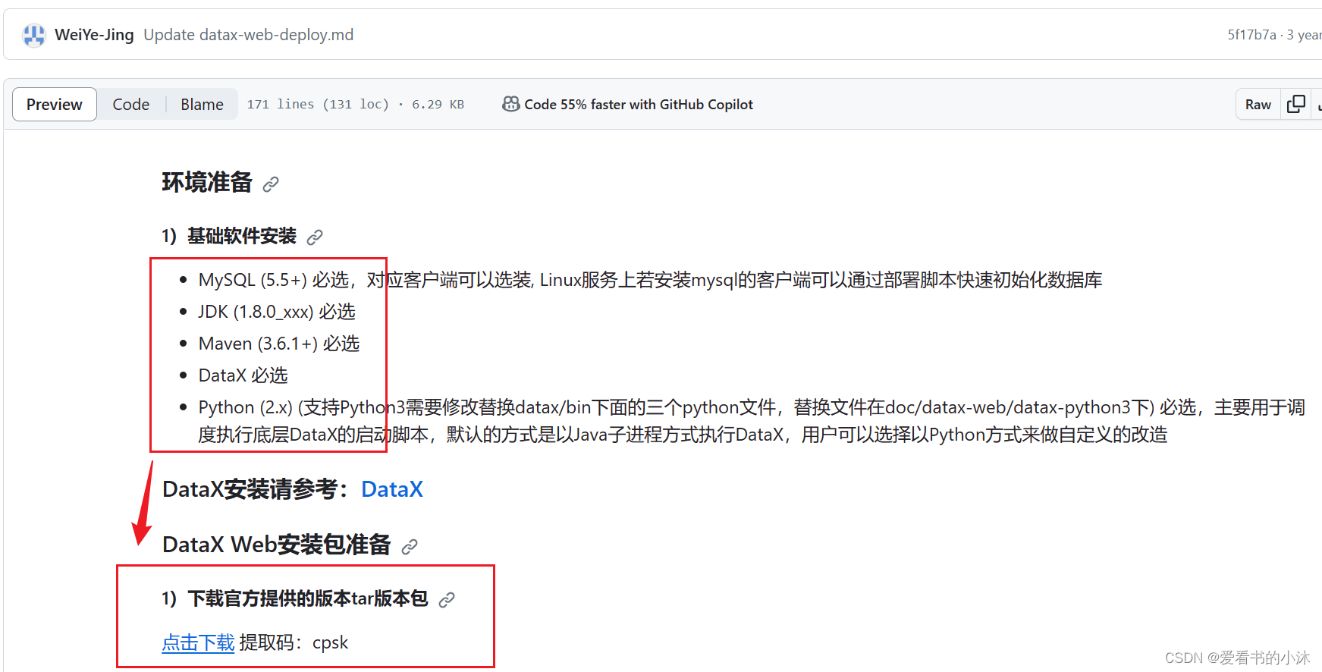Open commit hash 5f17b7a
Image resolution: width=1322 pixels, height=672 pixels.
click(x=1251, y=35)
